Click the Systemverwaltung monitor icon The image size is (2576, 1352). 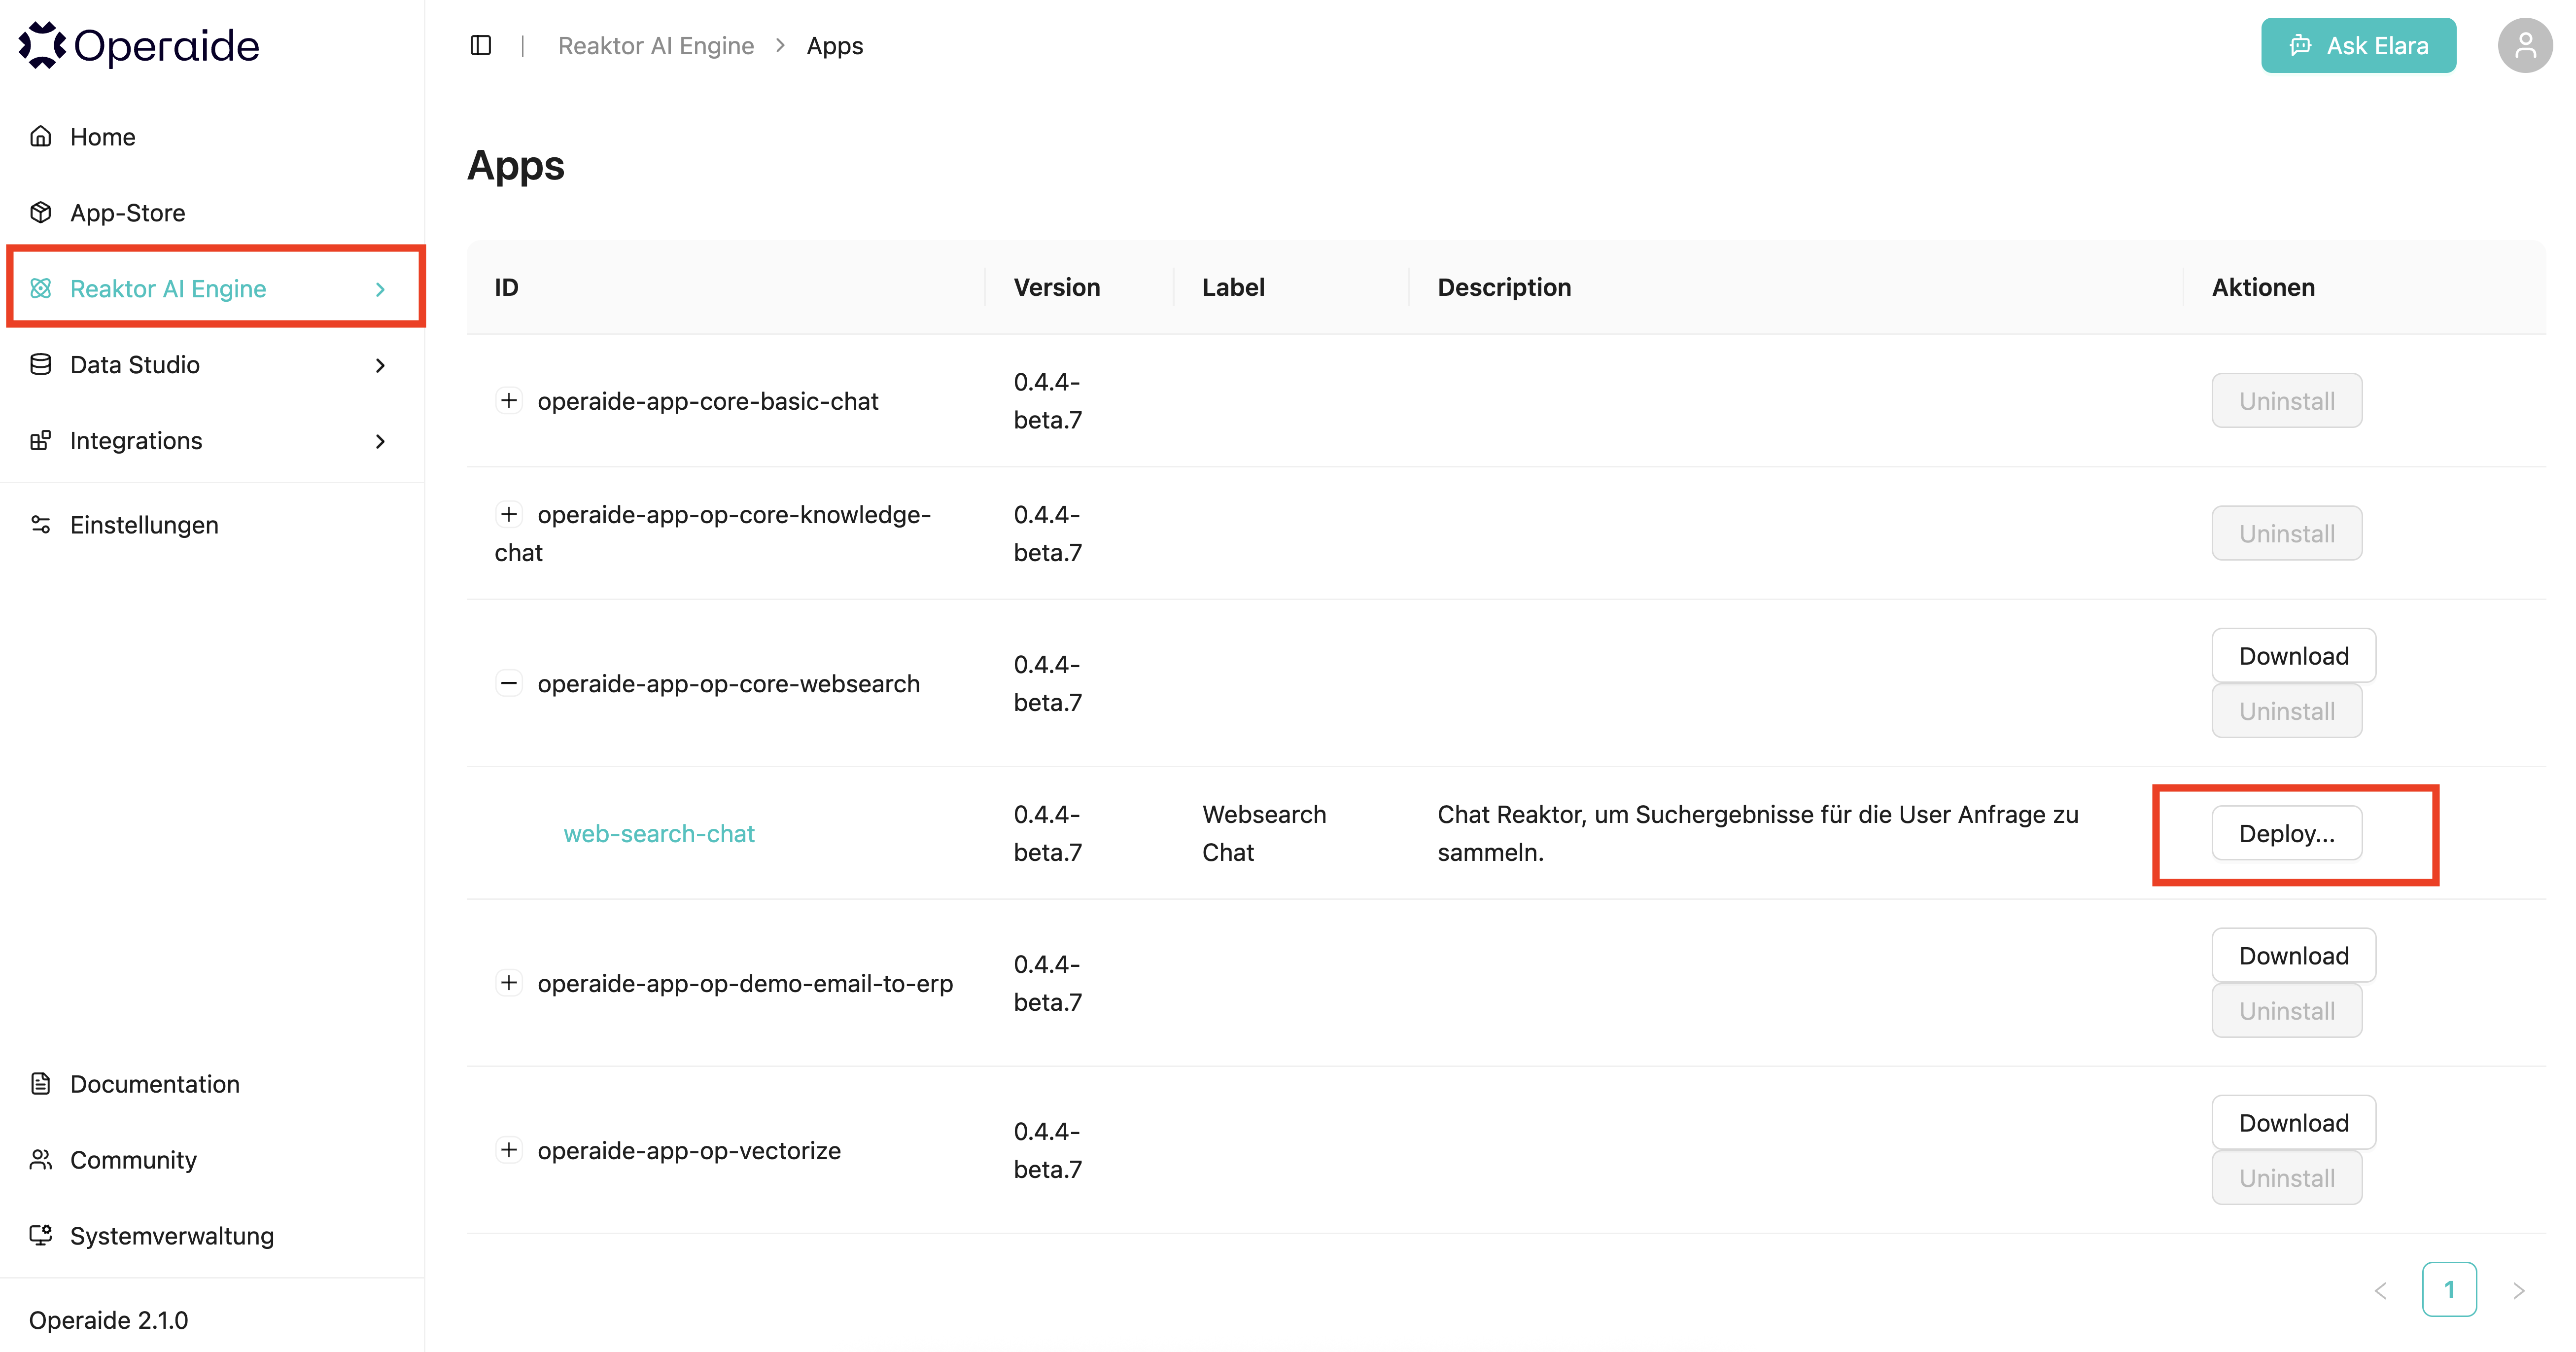pyautogui.click(x=41, y=1235)
